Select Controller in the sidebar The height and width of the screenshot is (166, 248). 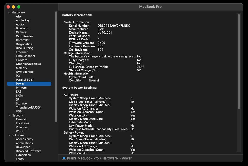[23, 40]
